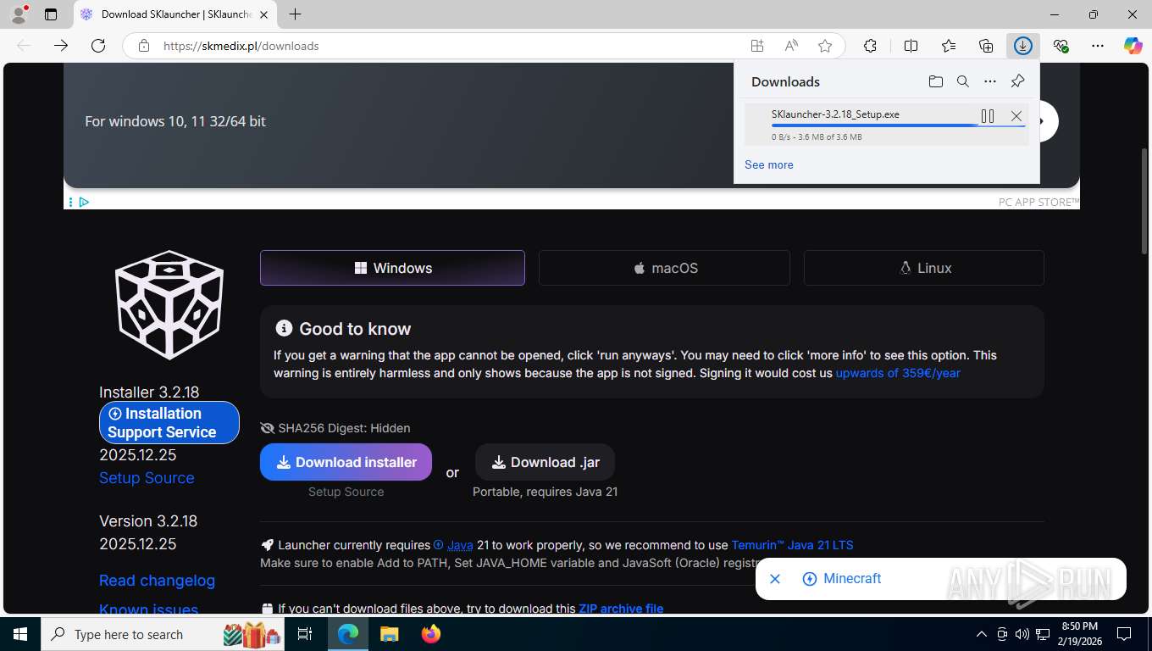This screenshot has height=651, width=1152.
Task: Open the notification center icon
Action: [1124, 634]
